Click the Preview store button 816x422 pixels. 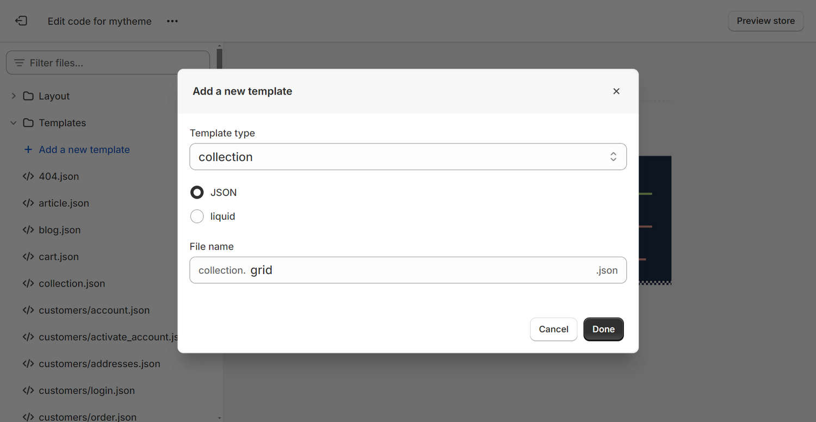click(765, 21)
